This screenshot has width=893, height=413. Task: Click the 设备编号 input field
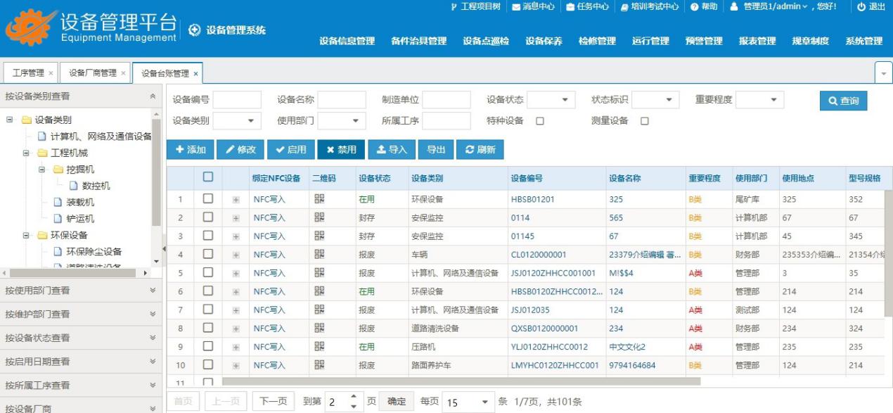[x=237, y=100]
